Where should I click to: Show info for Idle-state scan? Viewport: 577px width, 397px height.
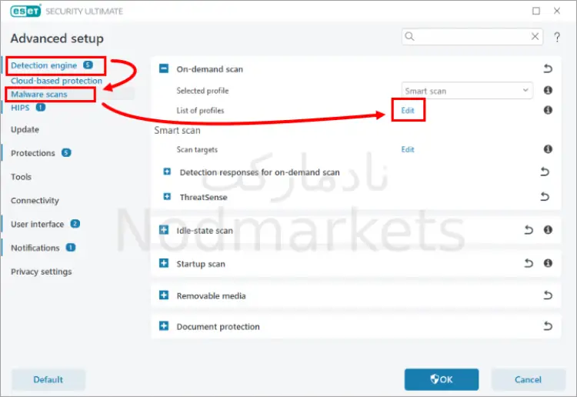tap(548, 230)
